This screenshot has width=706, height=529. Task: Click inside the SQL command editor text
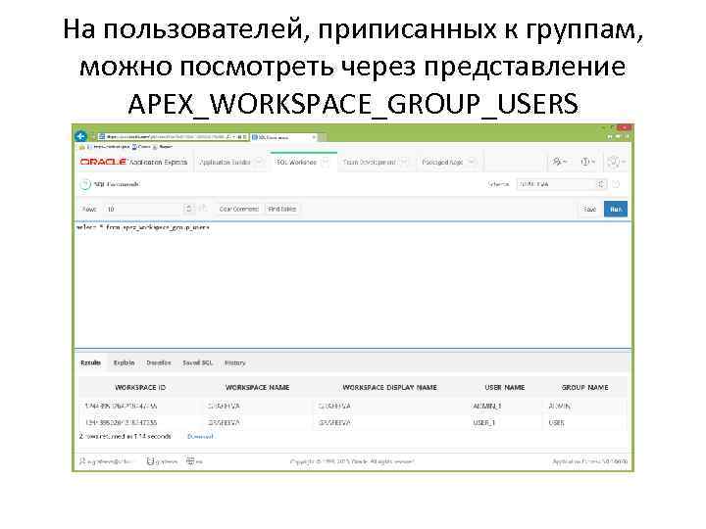(143, 227)
